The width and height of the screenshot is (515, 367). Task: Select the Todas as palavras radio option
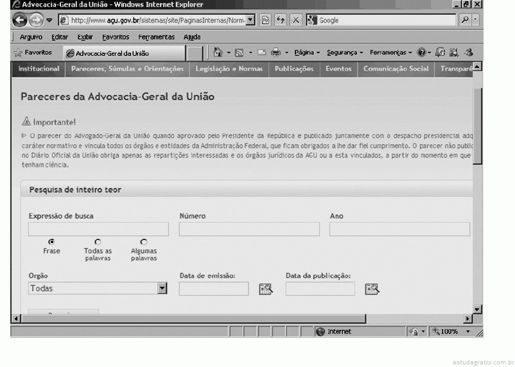98,242
